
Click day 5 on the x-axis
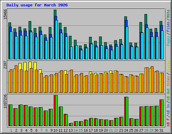(x=31, y=130)
